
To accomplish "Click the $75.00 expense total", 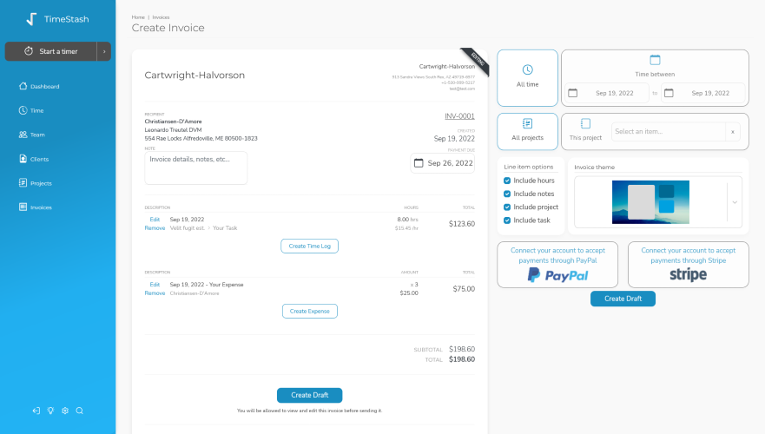I will 464,289.
